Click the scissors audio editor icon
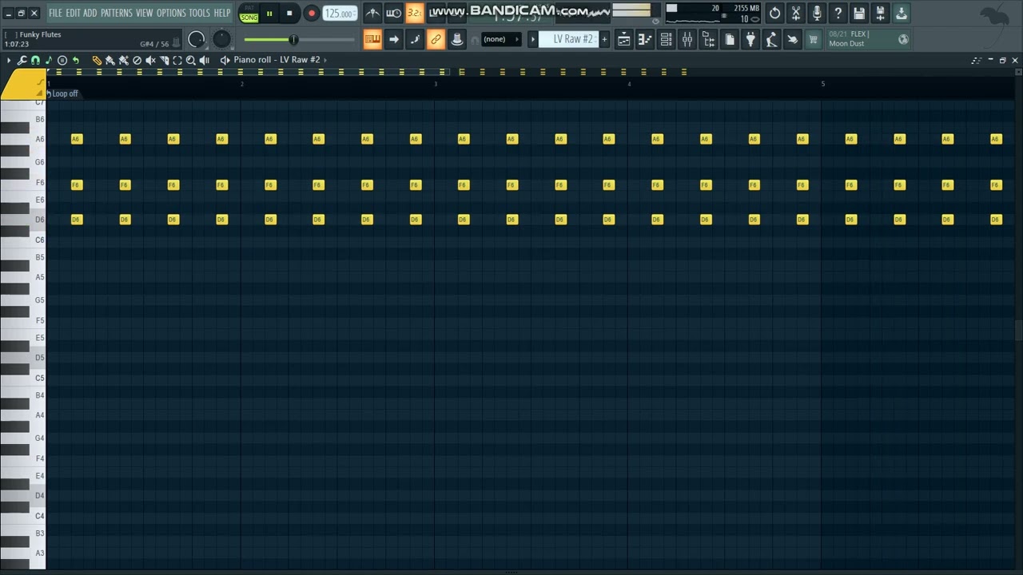The height and width of the screenshot is (575, 1023). (796, 13)
